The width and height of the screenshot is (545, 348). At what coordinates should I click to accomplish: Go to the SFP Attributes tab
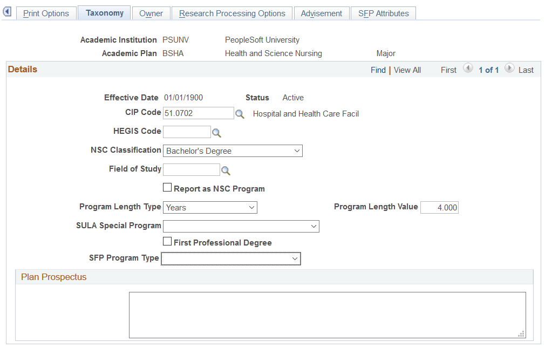pos(383,13)
